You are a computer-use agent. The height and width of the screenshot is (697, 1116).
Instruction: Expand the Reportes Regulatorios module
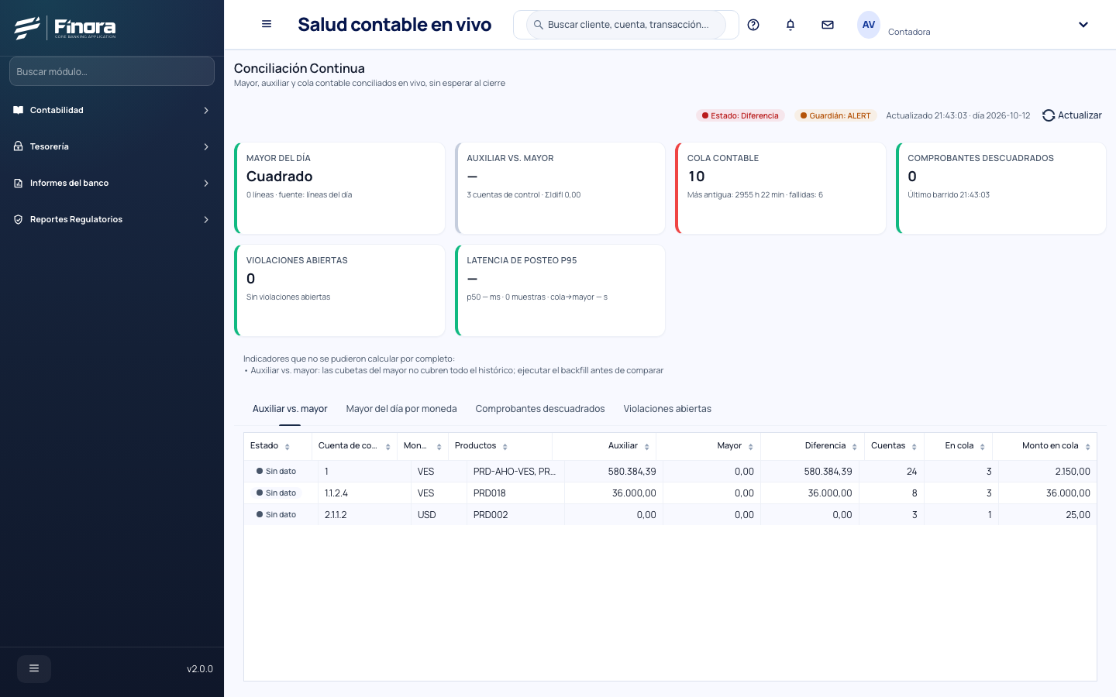(112, 219)
